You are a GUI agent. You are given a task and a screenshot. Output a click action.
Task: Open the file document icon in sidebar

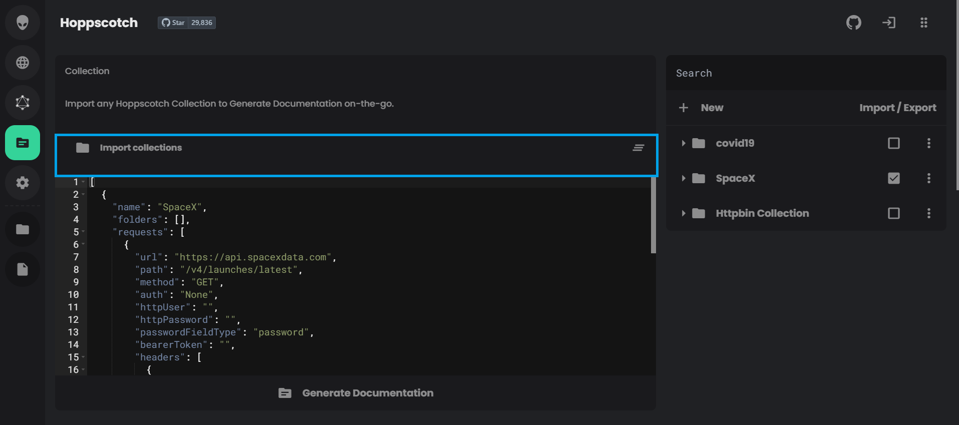23,269
